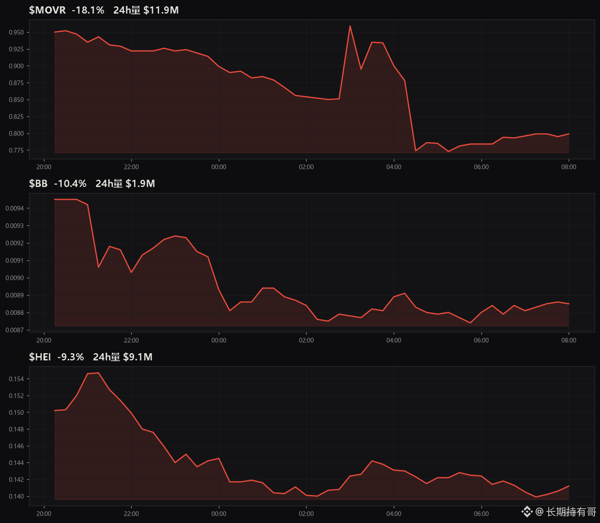Click the 0.150 price tick on HEI chart
This screenshot has height=523, width=600.
tap(17, 412)
